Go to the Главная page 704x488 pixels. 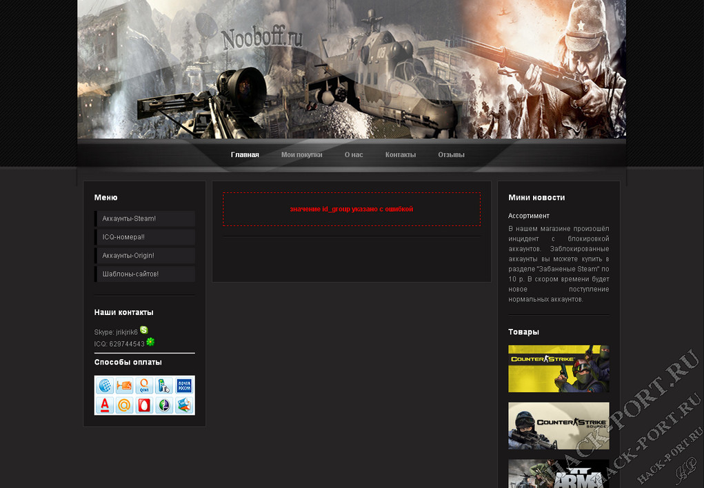(x=245, y=154)
